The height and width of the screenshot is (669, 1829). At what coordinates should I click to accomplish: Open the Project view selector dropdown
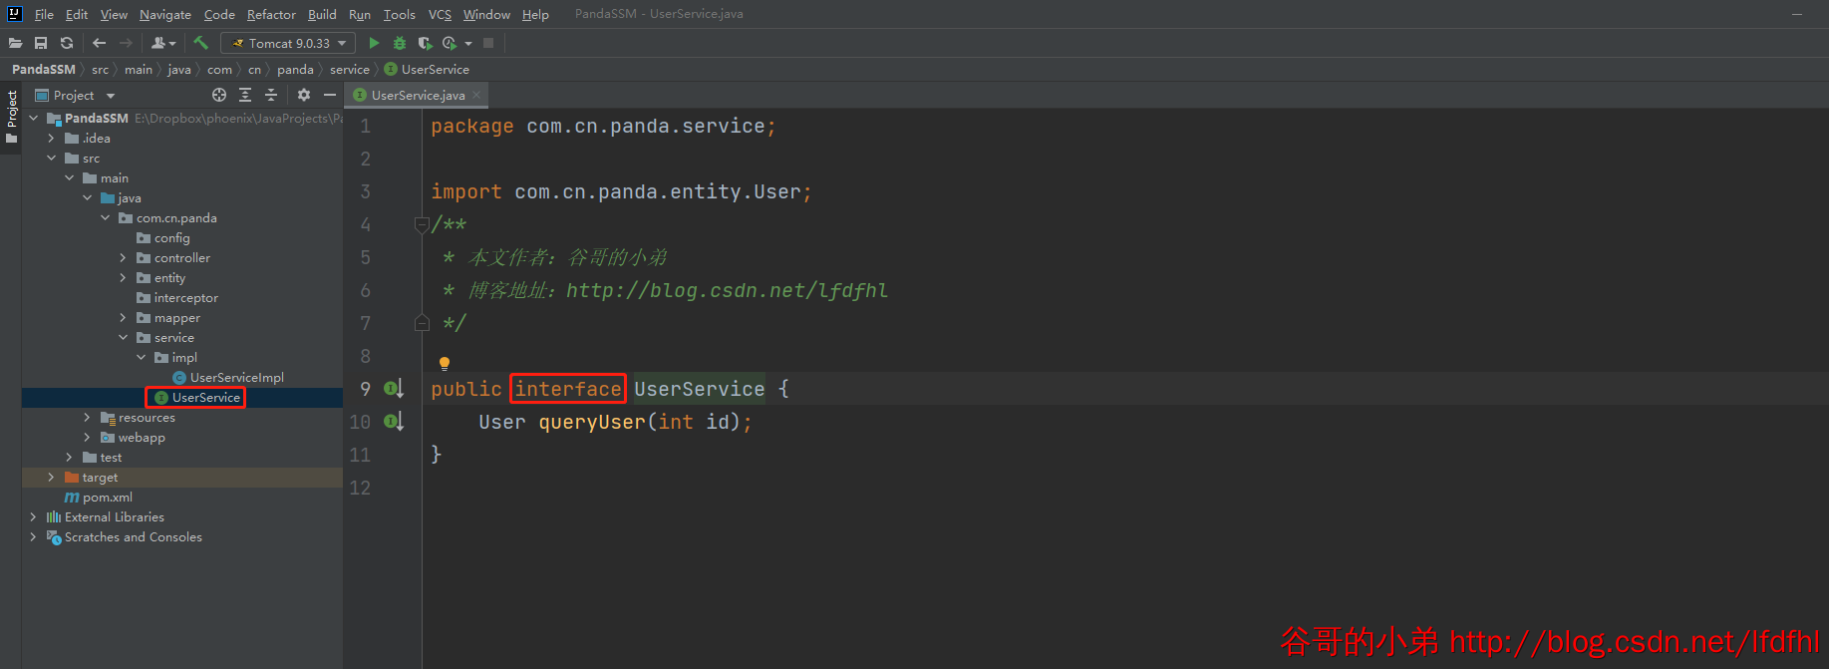click(x=75, y=95)
